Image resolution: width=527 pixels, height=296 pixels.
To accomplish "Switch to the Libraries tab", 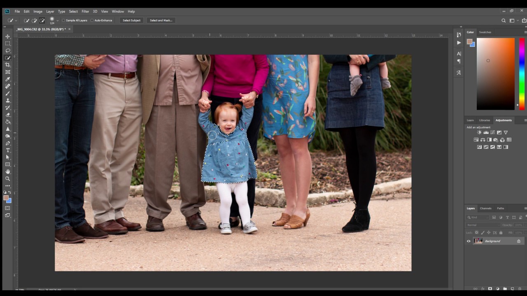I will (x=485, y=120).
